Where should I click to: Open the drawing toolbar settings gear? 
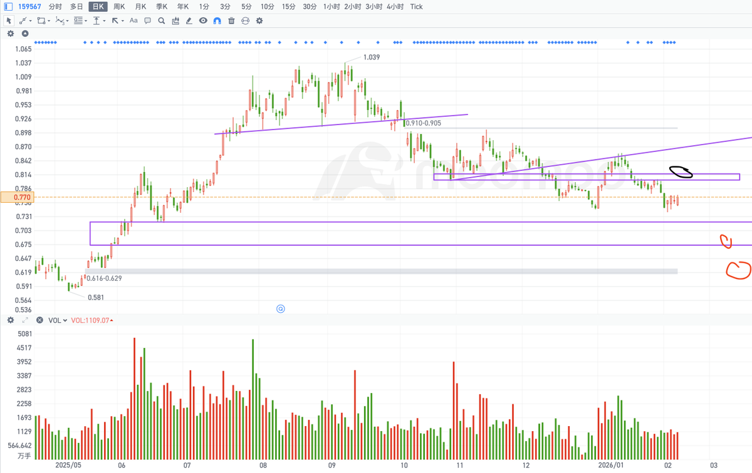(259, 21)
